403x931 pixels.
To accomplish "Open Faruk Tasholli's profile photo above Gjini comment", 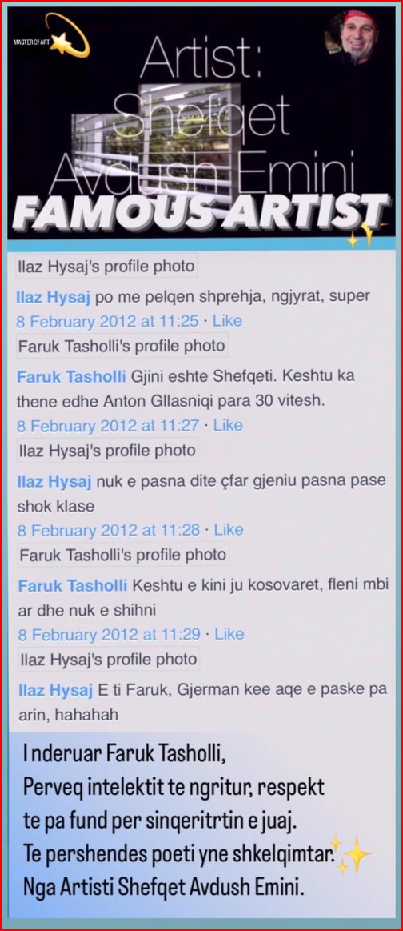I will point(121,346).
